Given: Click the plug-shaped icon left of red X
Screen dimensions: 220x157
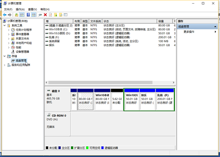Looking at the screenshot, I should pyautogui.click(x=40, y=15).
